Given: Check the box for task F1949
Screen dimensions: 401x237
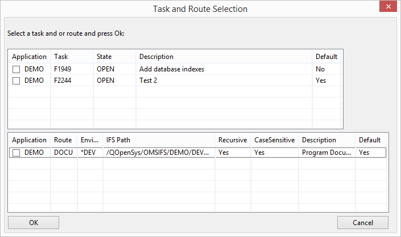Looking at the screenshot, I should pyautogui.click(x=16, y=69).
